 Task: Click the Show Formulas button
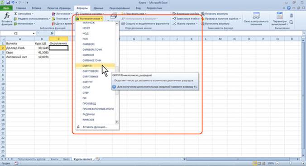(x=215, y=14)
